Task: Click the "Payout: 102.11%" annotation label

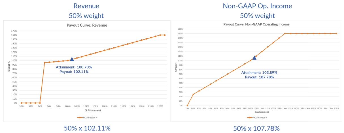Action: pos(74,72)
